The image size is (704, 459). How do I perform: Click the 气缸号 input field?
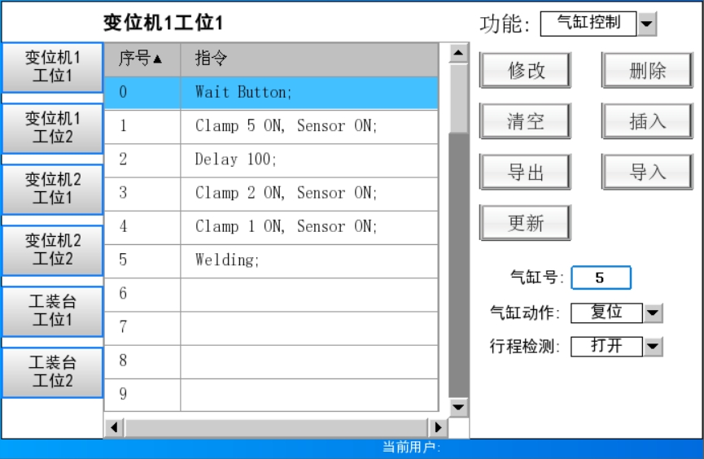point(601,278)
